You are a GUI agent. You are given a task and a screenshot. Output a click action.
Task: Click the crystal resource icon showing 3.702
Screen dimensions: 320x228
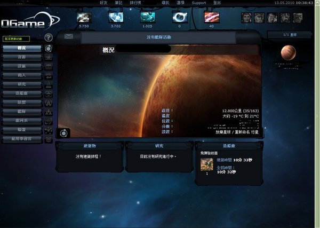[116, 18]
